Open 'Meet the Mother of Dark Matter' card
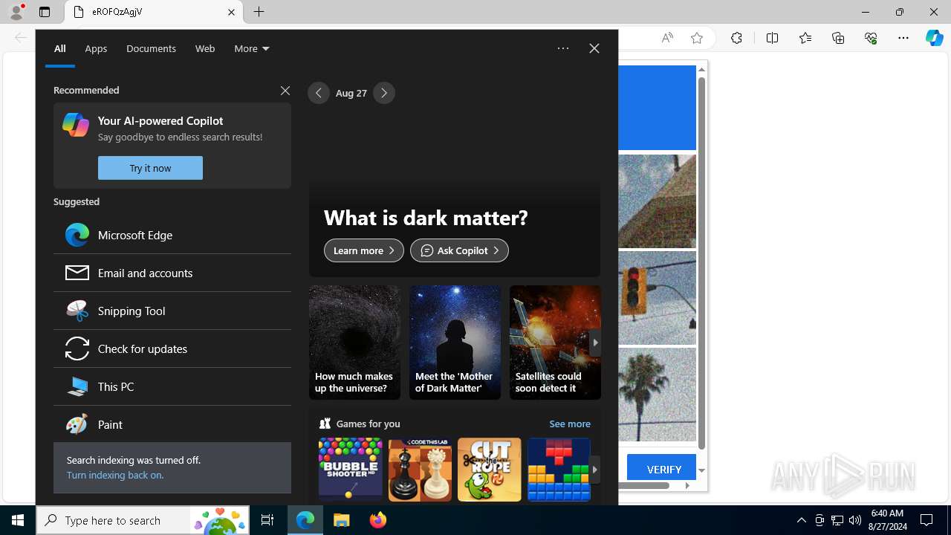The height and width of the screenshot is (535, 951). point(455,343)
